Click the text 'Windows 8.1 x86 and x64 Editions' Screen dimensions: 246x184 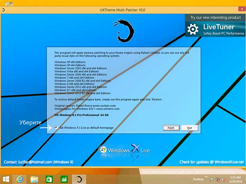(76, 90)
